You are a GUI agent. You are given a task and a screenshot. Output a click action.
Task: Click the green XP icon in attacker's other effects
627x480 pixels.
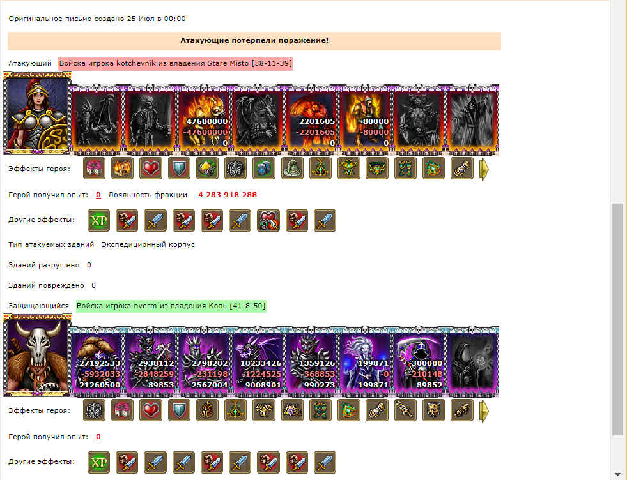click(x=99, y=220)
